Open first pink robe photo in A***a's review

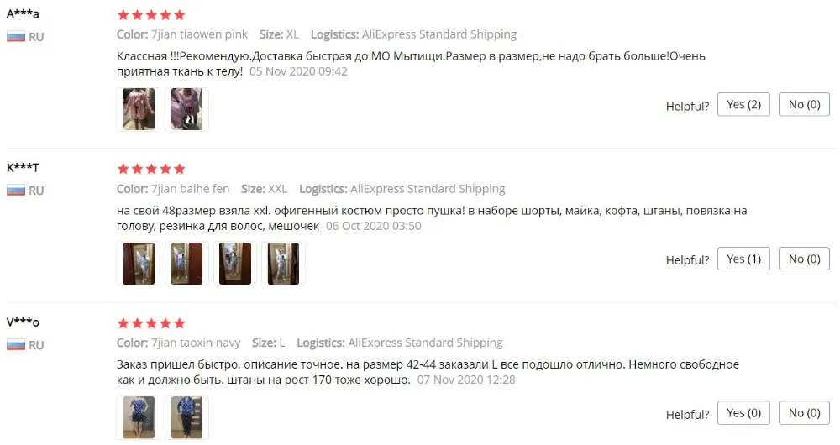[x=139, y=109]
